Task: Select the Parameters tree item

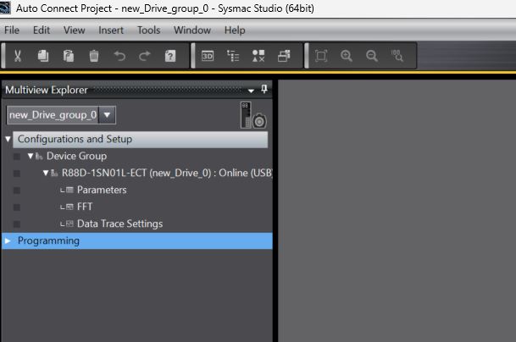Action: point(102,190)
